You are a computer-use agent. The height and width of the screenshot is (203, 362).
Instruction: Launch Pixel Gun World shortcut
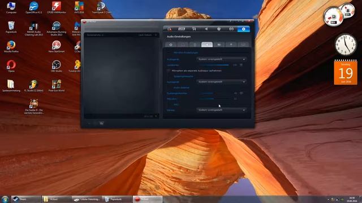[57, 86]
